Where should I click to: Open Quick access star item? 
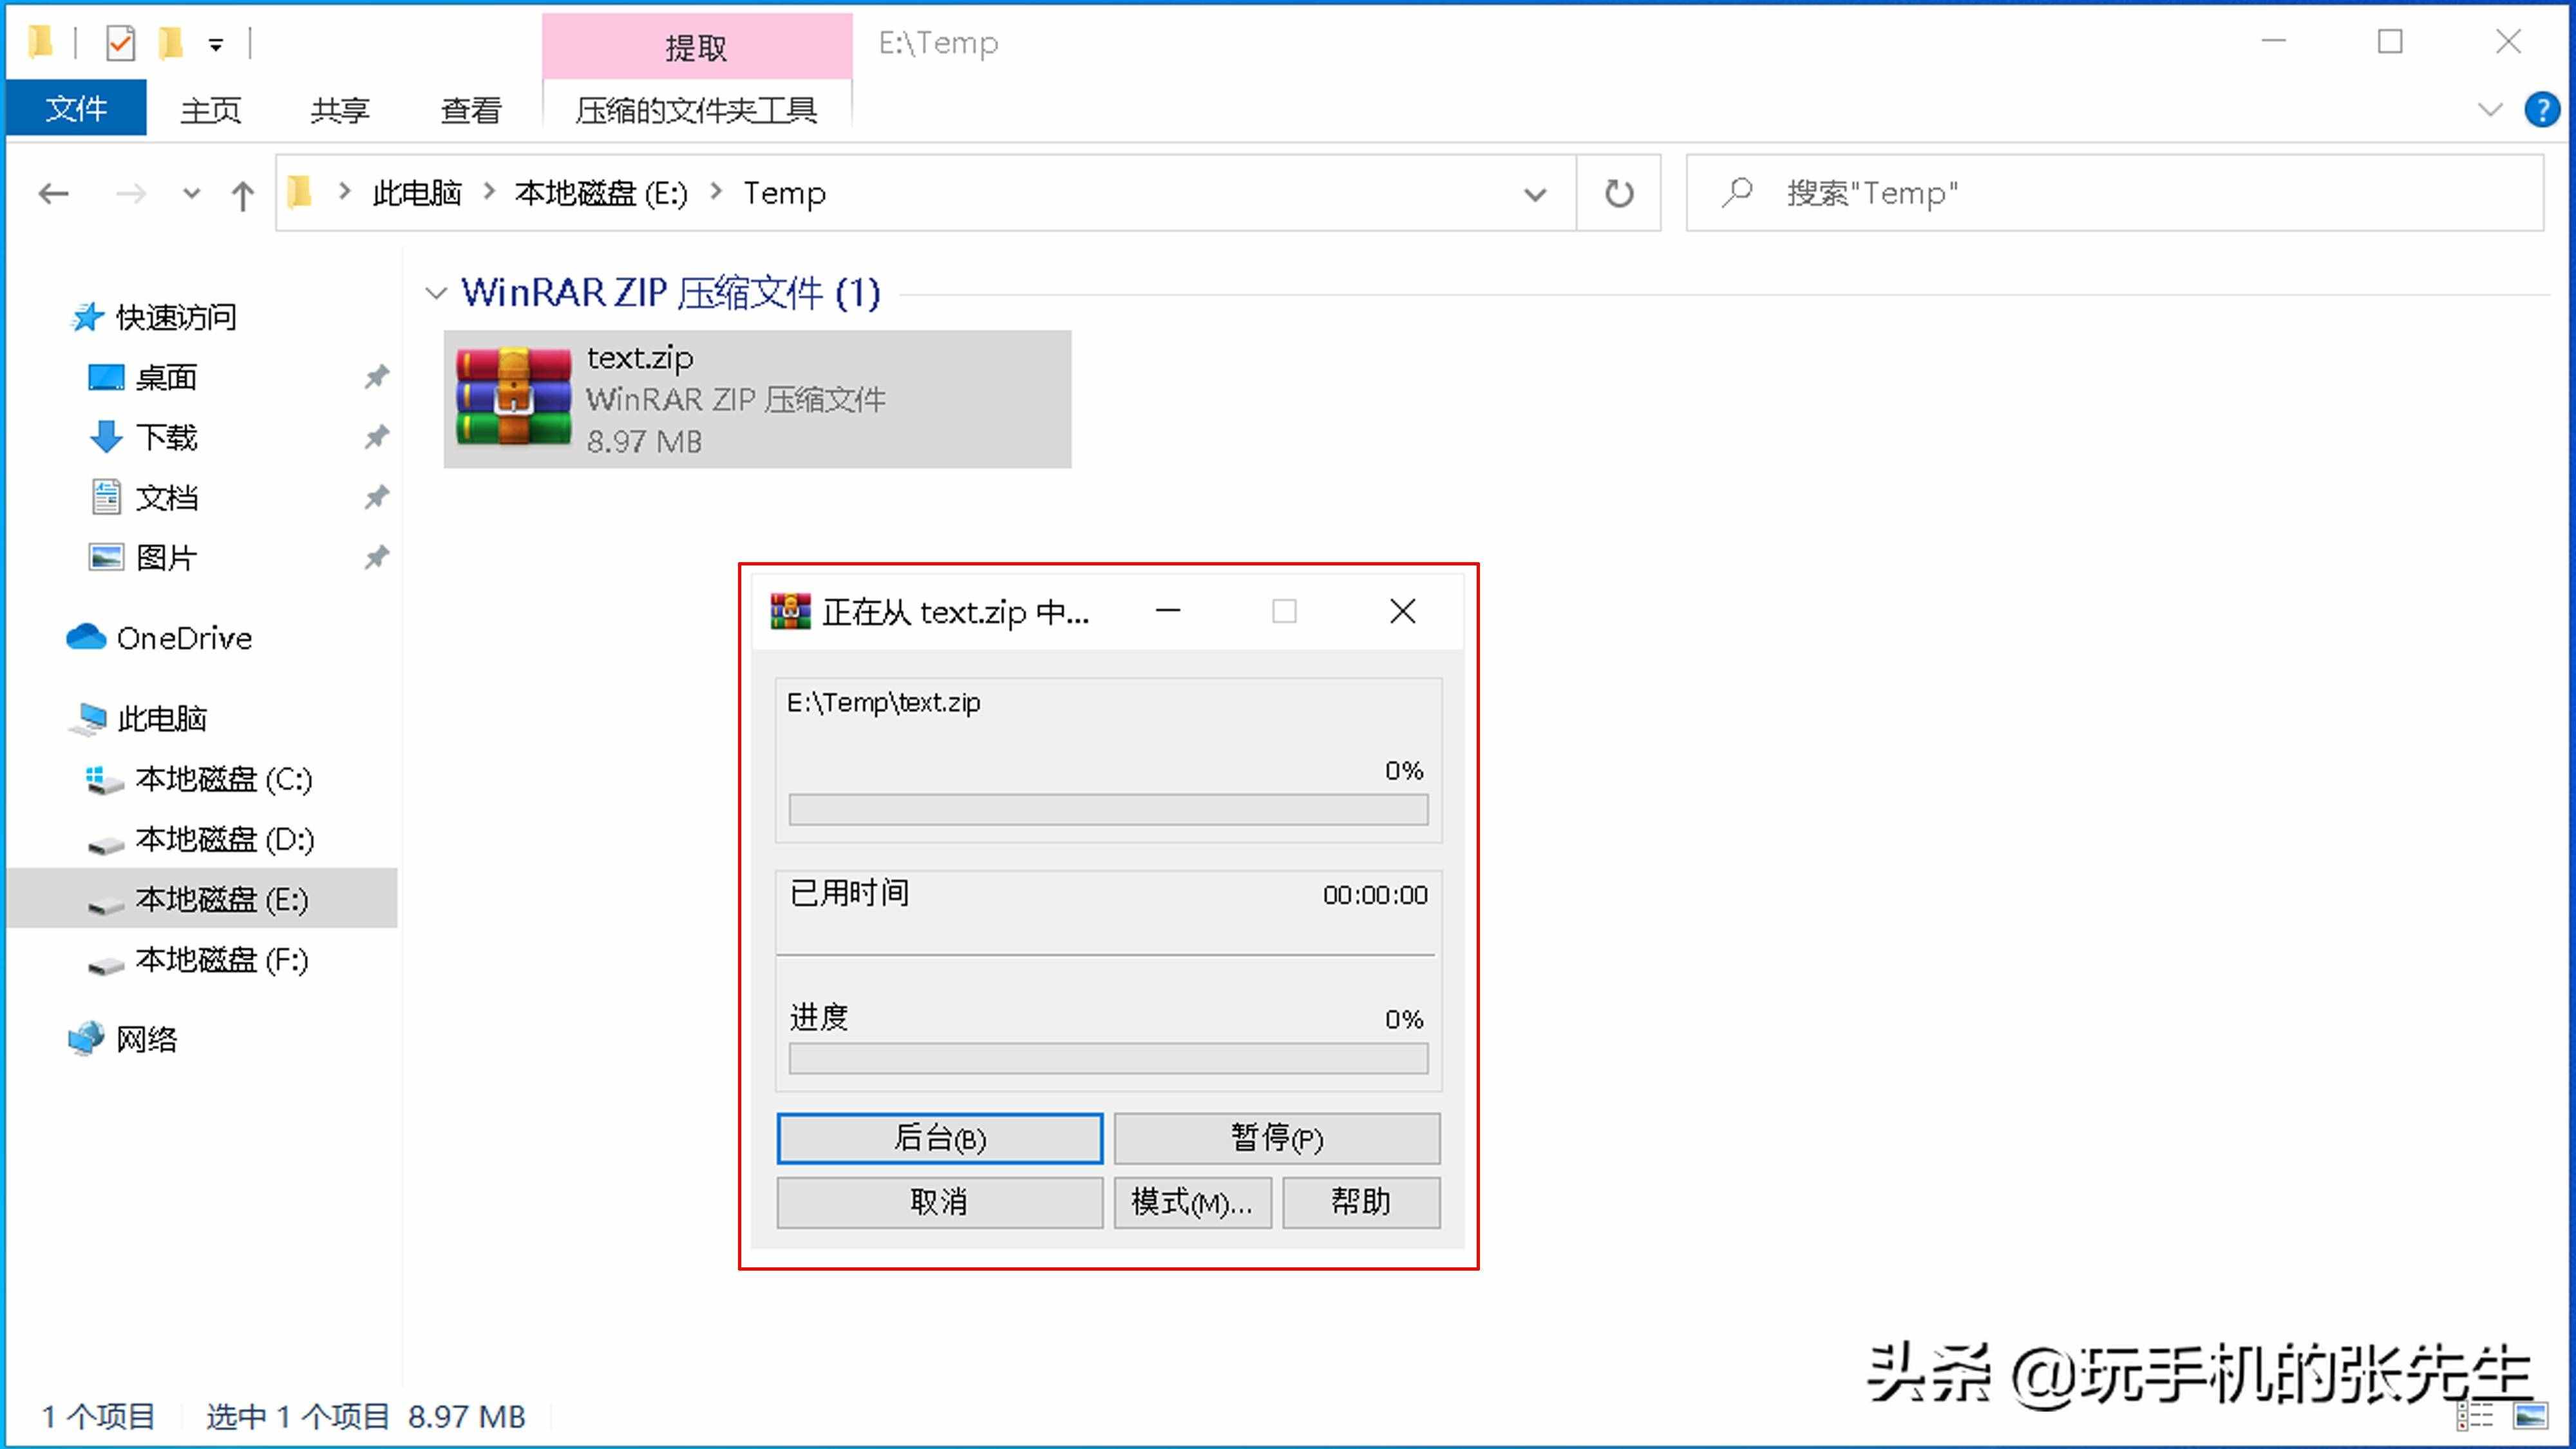click(153, 317)
